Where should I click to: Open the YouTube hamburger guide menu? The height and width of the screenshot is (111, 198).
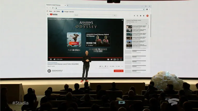coord(48,14)
